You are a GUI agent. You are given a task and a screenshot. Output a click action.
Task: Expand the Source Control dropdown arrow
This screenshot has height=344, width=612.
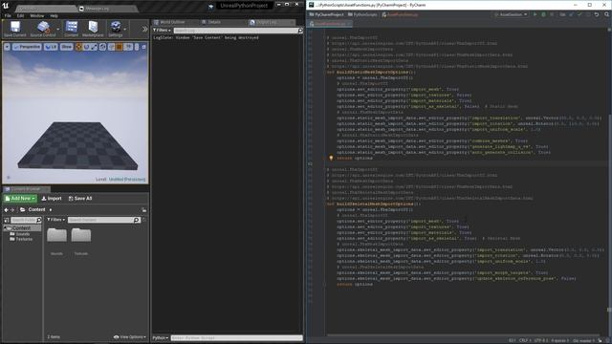(58, 29)
